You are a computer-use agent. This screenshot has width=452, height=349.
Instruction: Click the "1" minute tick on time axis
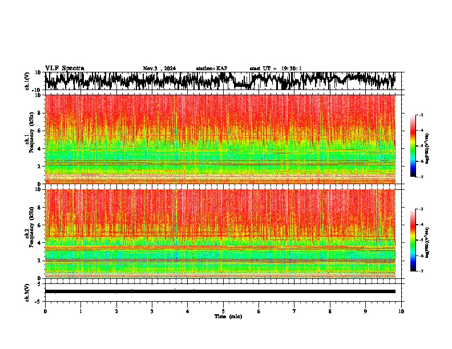pyautogui.click(x=80, y=311)
